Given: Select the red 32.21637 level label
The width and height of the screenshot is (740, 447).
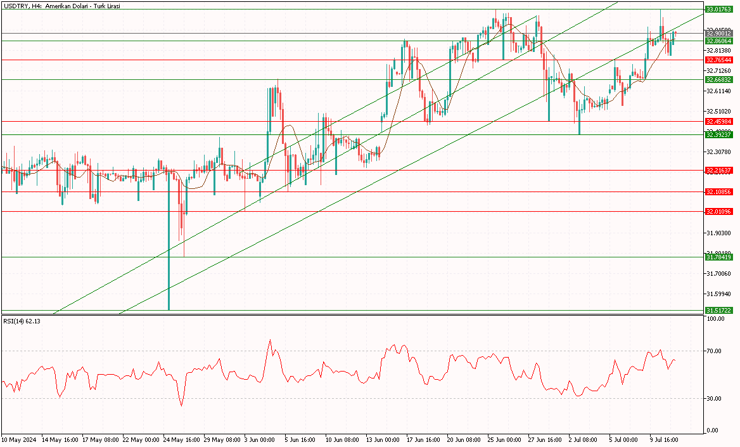Looking at the screenshot, I should [x=718, y=170].
